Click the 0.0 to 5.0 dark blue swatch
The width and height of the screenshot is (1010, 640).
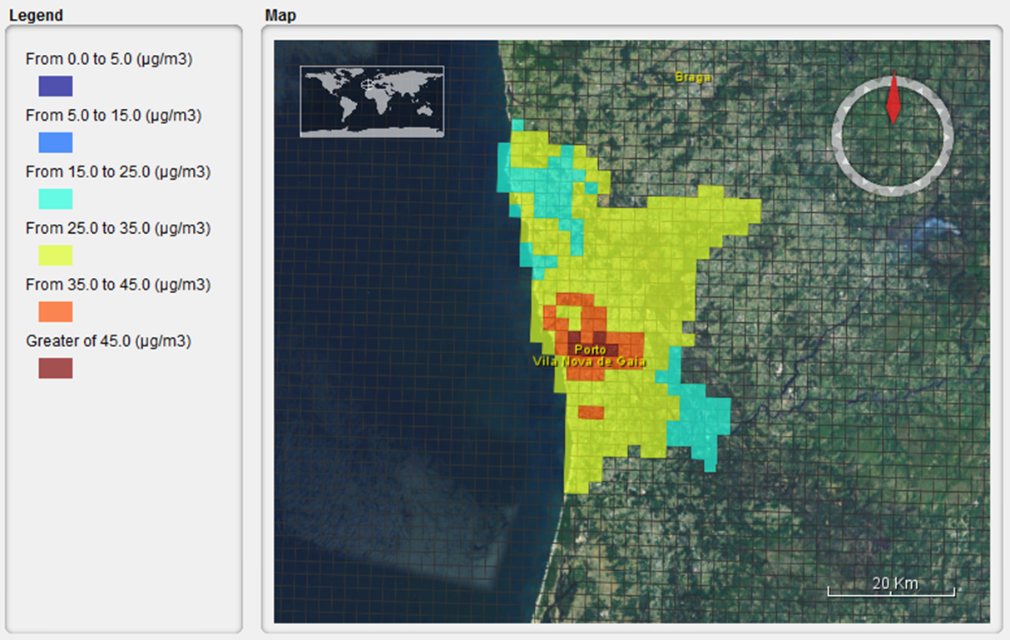pyautogui.click(x=56, y=87)
